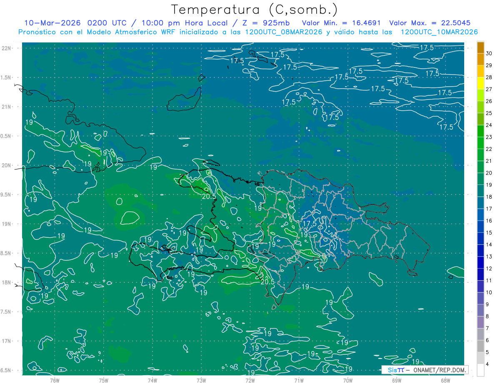The height and width of the screenshot is (386, 500).
Task: Click the "22N" latitude axis label
Action: click(x=7, y=48)
